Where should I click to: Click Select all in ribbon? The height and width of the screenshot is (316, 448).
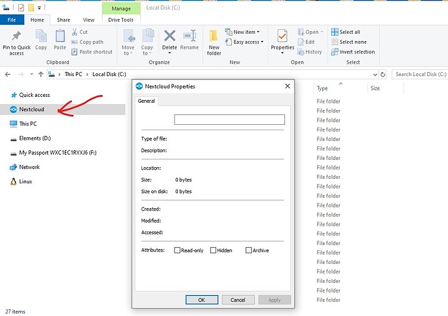(x=345, y=32)
